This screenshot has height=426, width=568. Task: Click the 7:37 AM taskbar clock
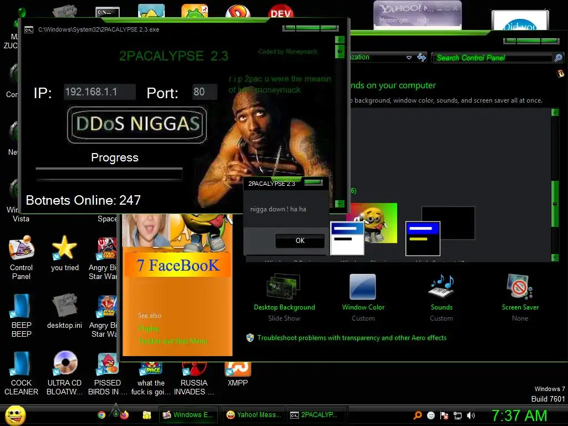tap(519, 415)
